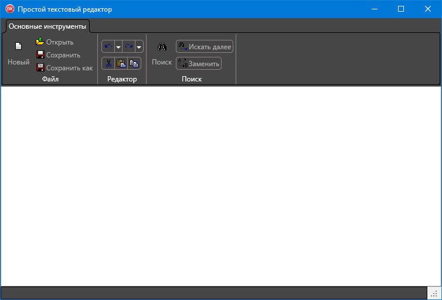Click the copy documents icon
The image size is (442, 300).
coord(134,63)
